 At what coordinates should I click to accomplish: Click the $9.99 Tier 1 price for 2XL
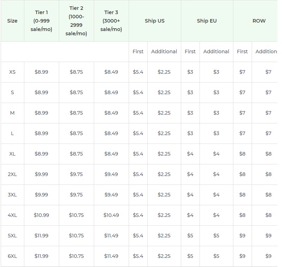[x=41, y=175]
